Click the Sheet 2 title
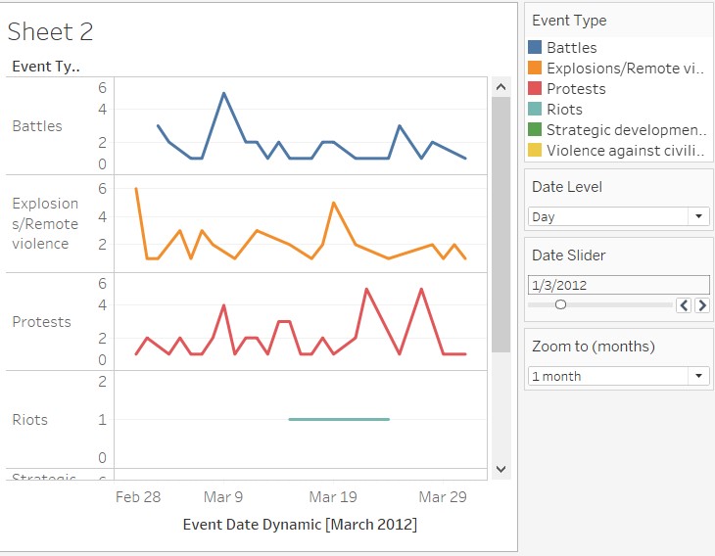 (51, 31)
